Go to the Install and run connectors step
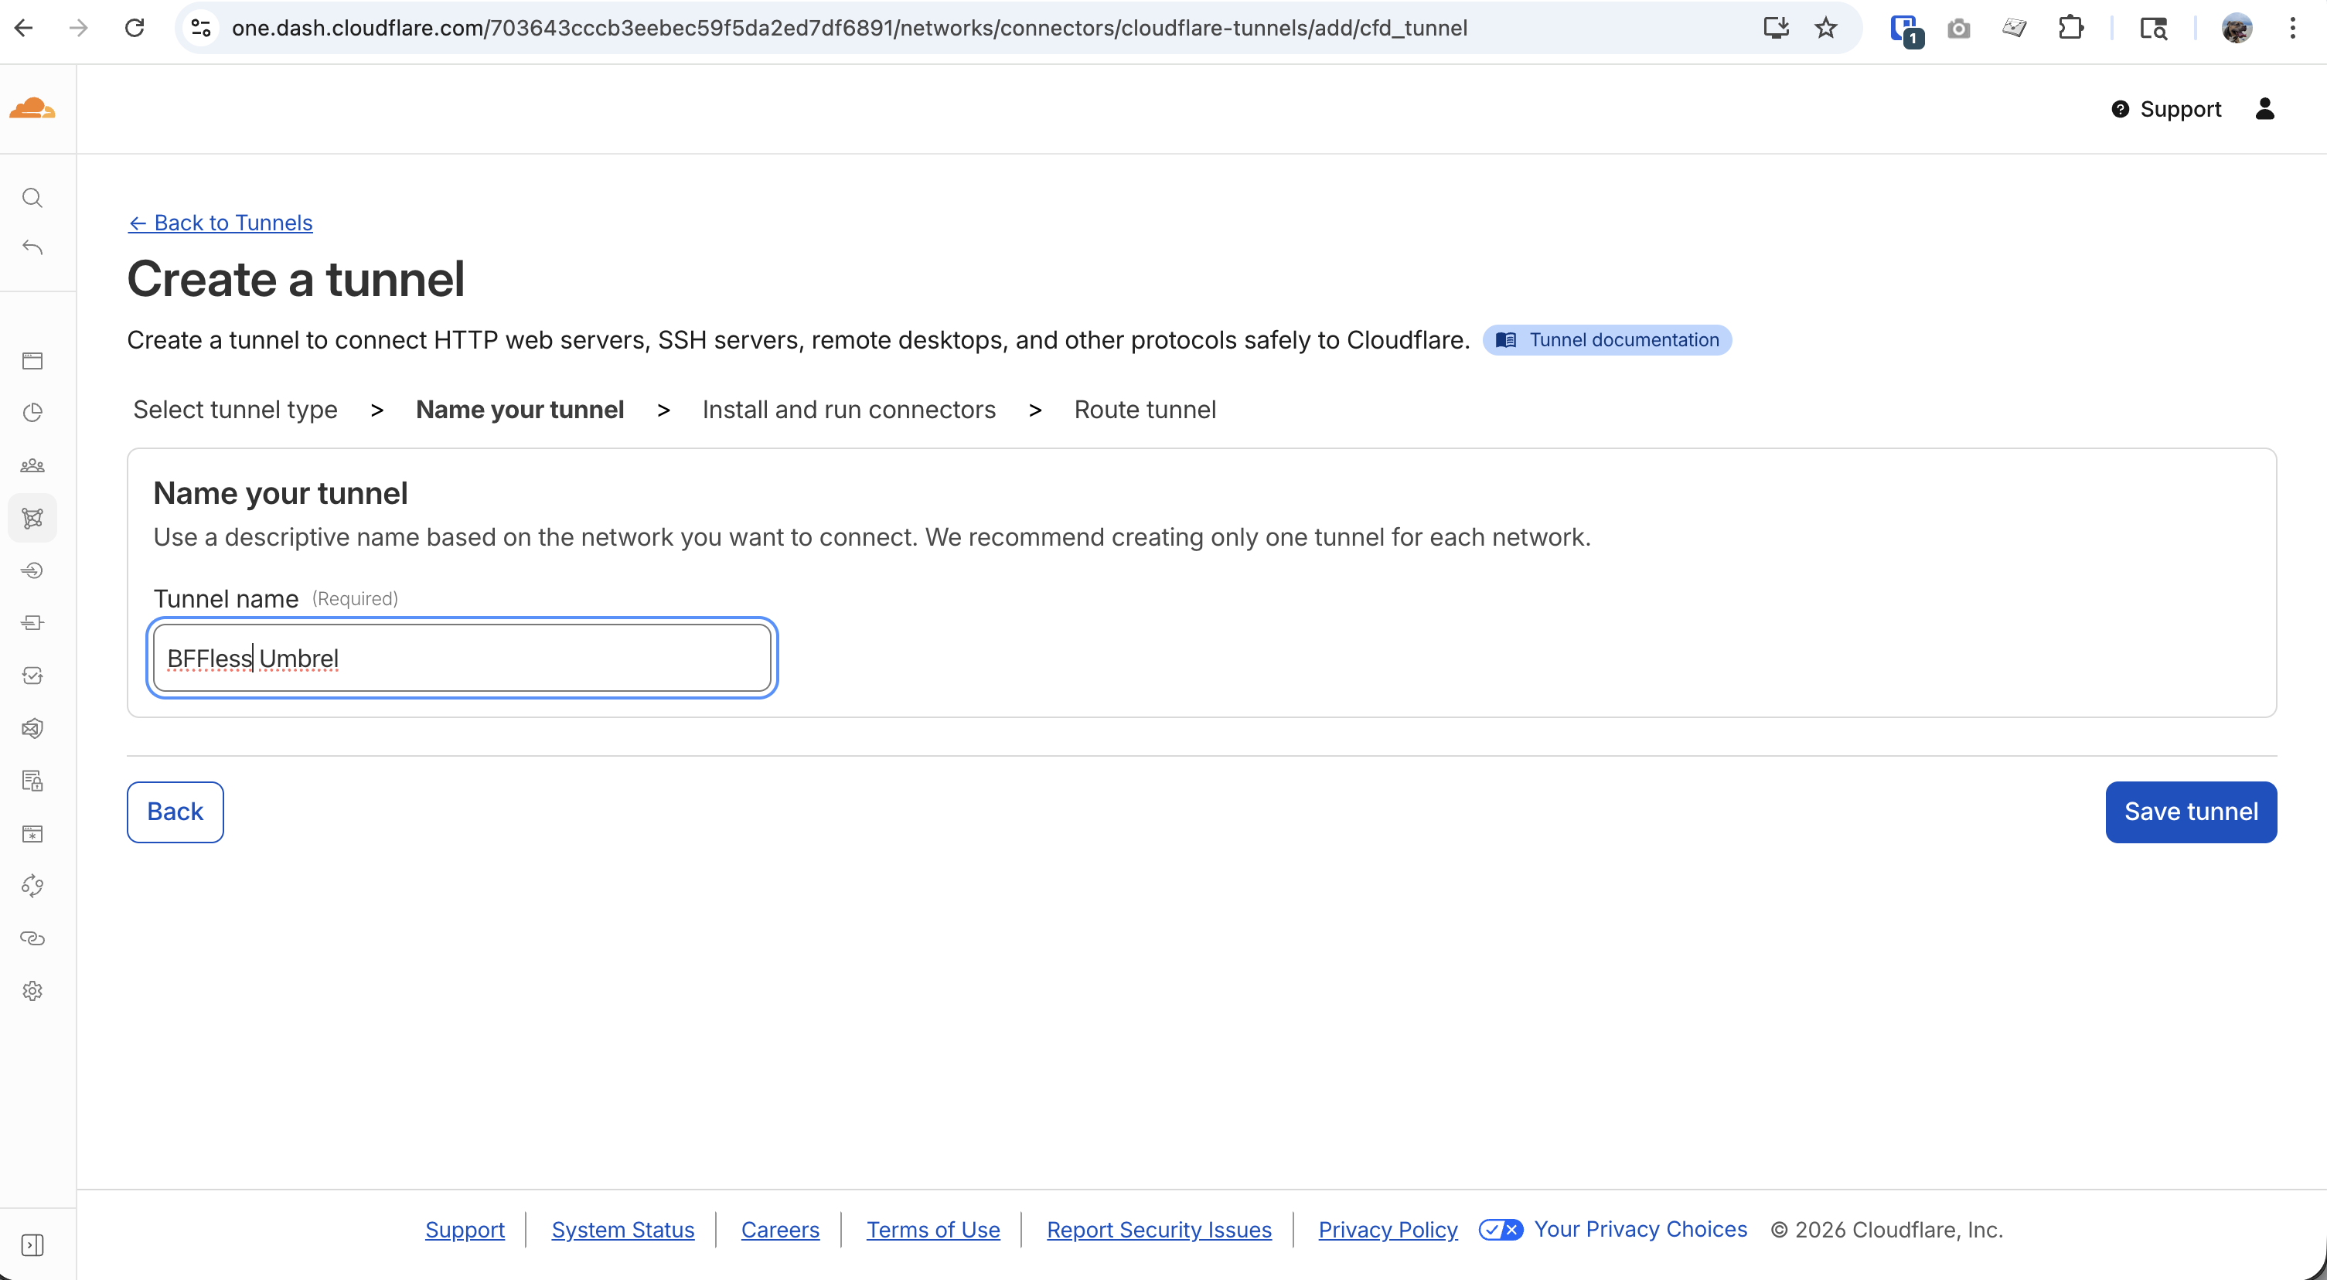The width and height of the screenshot is (2327, 1280). 848,409
